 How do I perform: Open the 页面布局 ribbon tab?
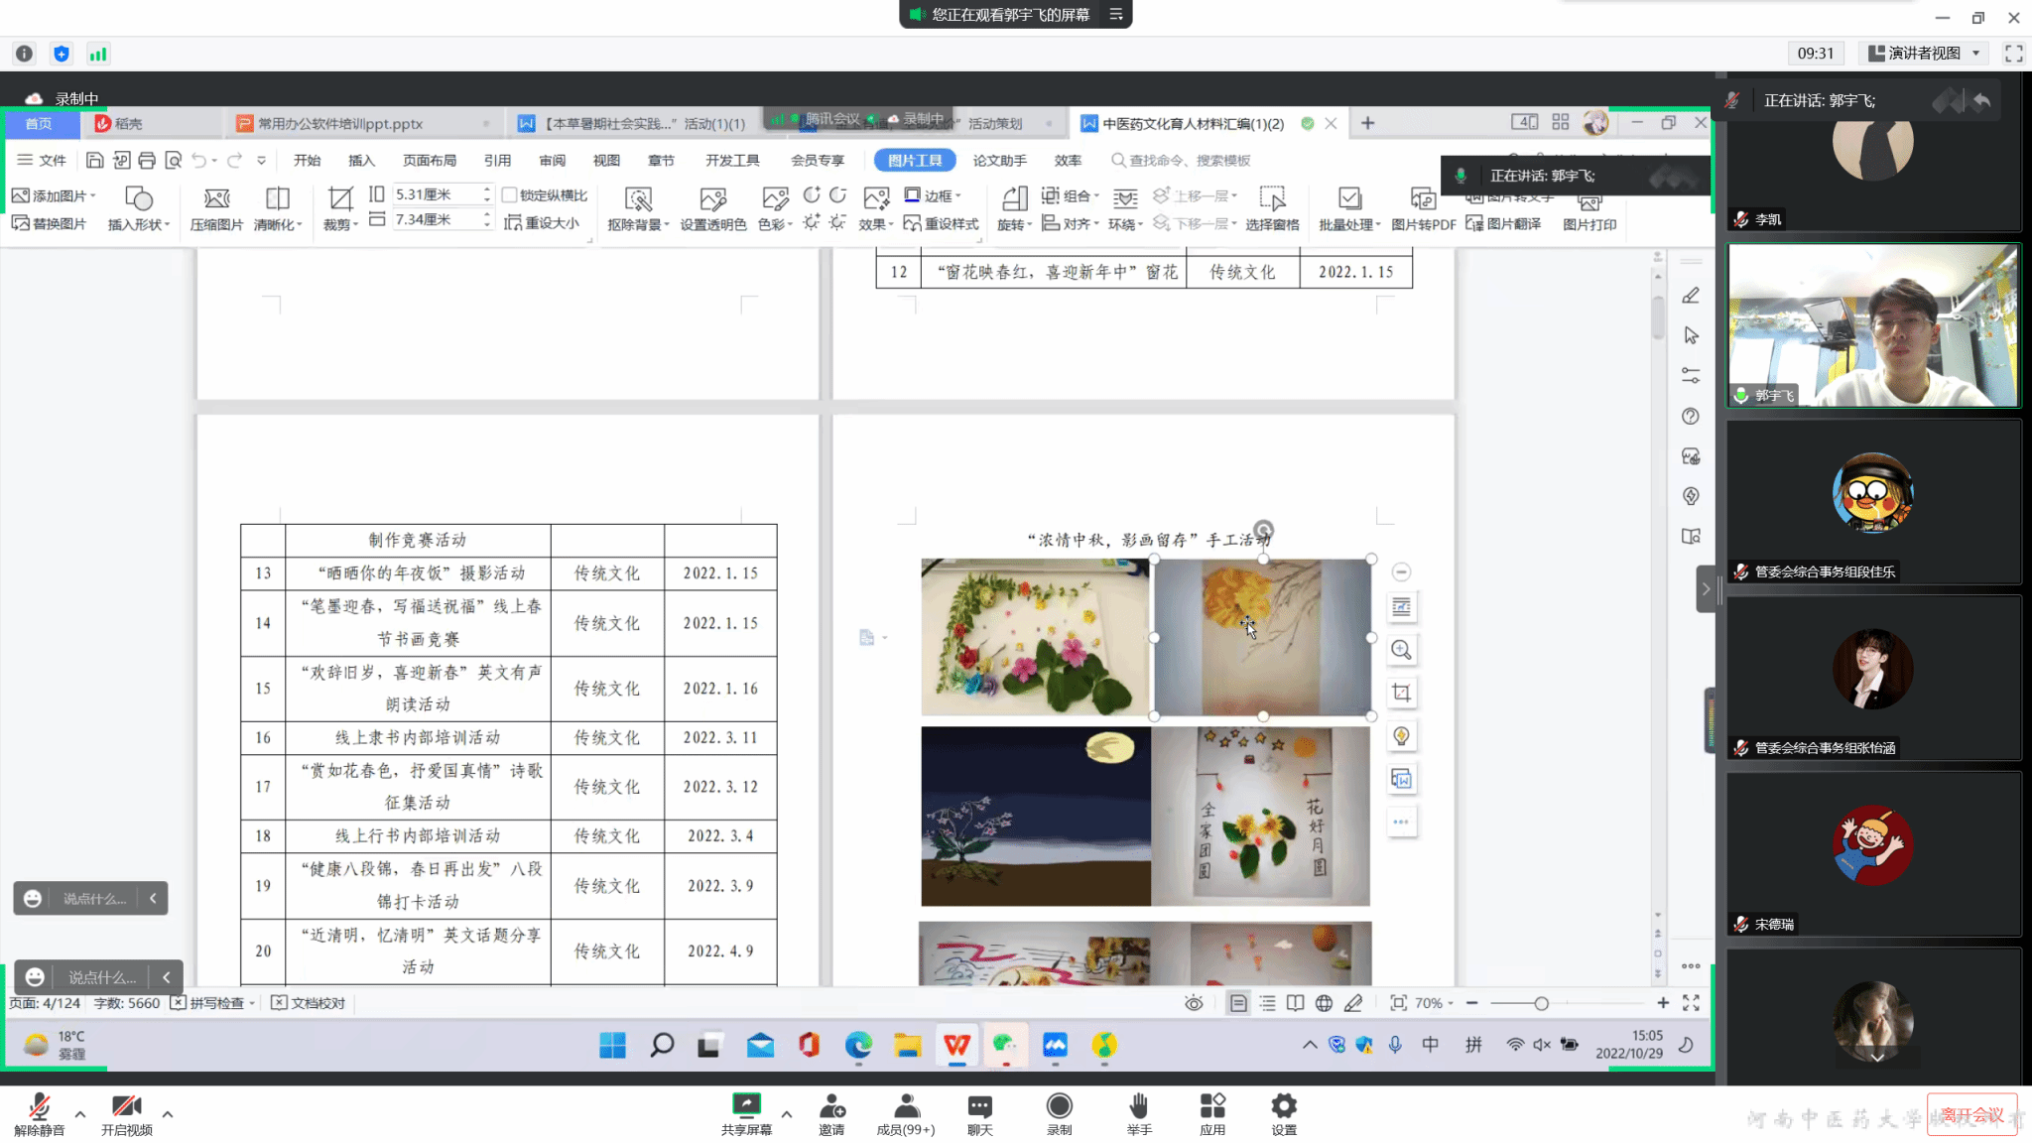tap(429, 161)
